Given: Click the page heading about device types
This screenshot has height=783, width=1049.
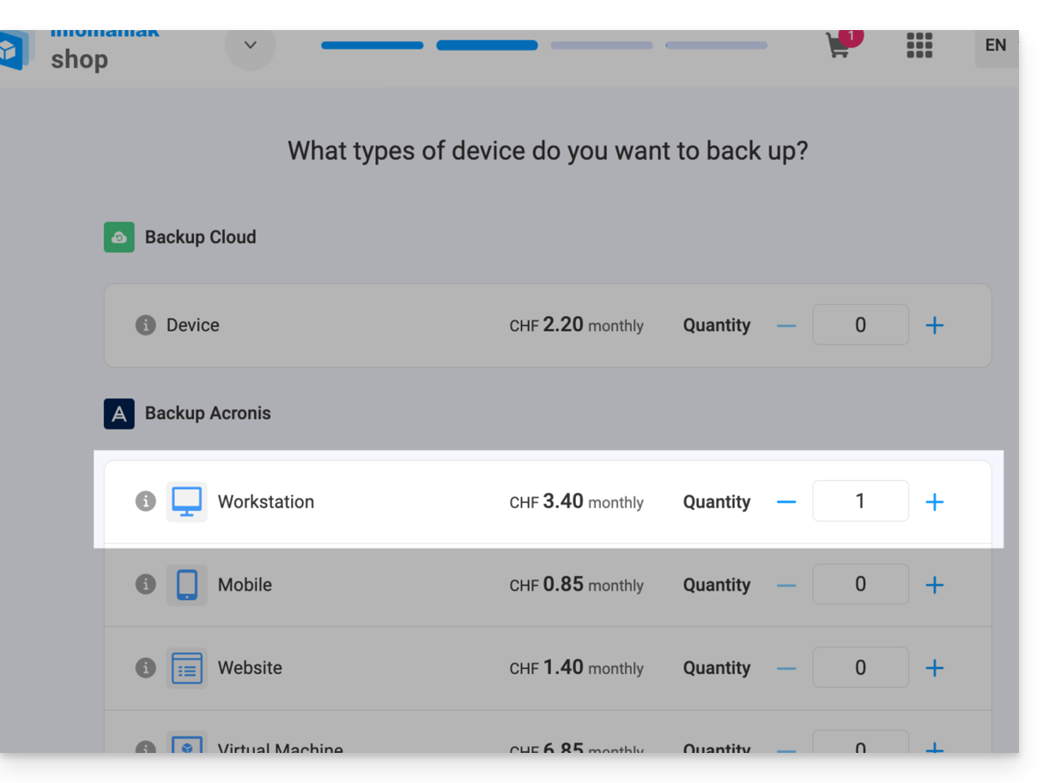Looking at the screenshot, I should point(548,151).
